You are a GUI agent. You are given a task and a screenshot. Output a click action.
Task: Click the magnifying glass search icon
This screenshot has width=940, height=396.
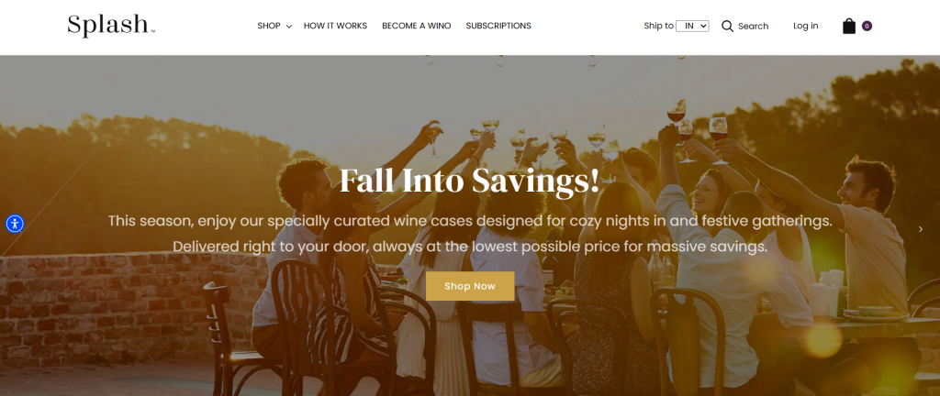727,26
